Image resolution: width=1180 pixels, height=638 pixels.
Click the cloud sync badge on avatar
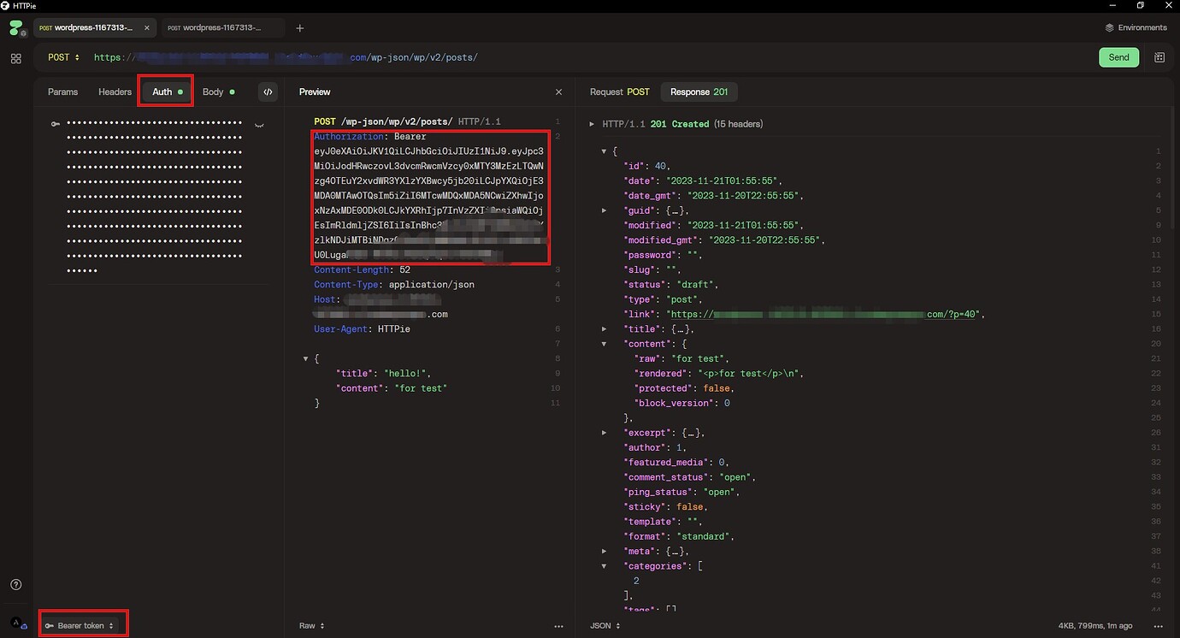coord(24,628)
